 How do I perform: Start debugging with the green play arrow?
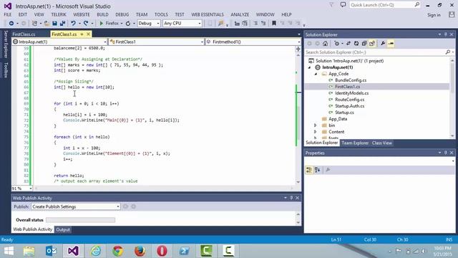pyautogui.click(x=102, y=23)
